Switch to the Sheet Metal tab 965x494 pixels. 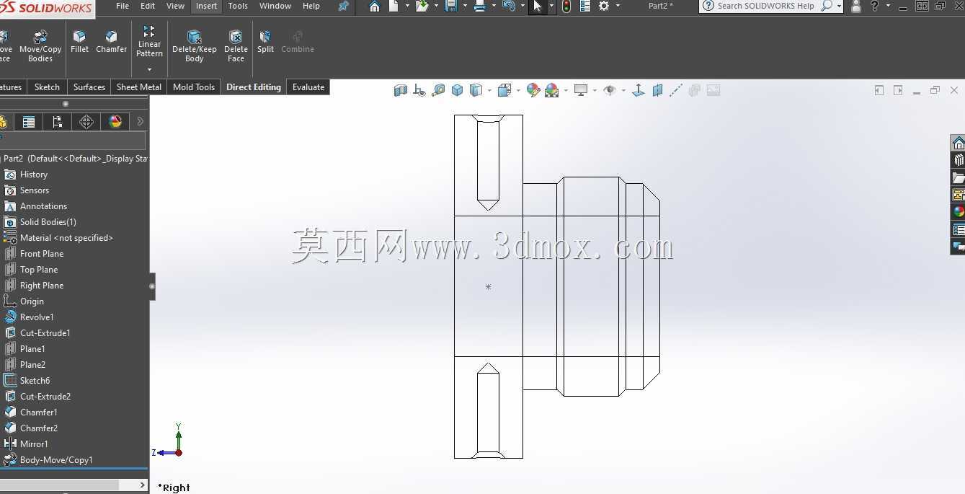(x=139, y=87)
